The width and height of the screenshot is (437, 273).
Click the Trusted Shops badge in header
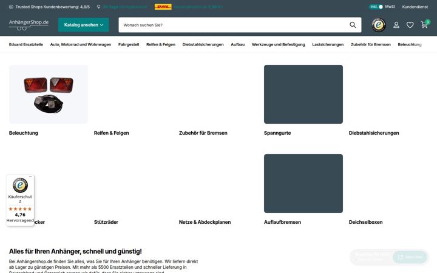379,25
